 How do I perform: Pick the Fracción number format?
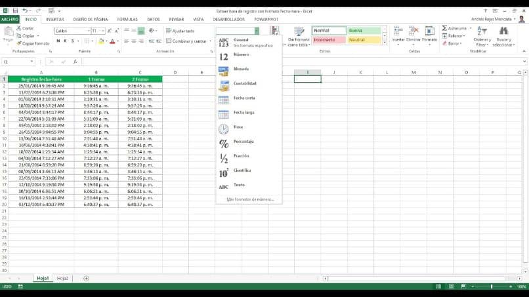[x=249, y=157]
